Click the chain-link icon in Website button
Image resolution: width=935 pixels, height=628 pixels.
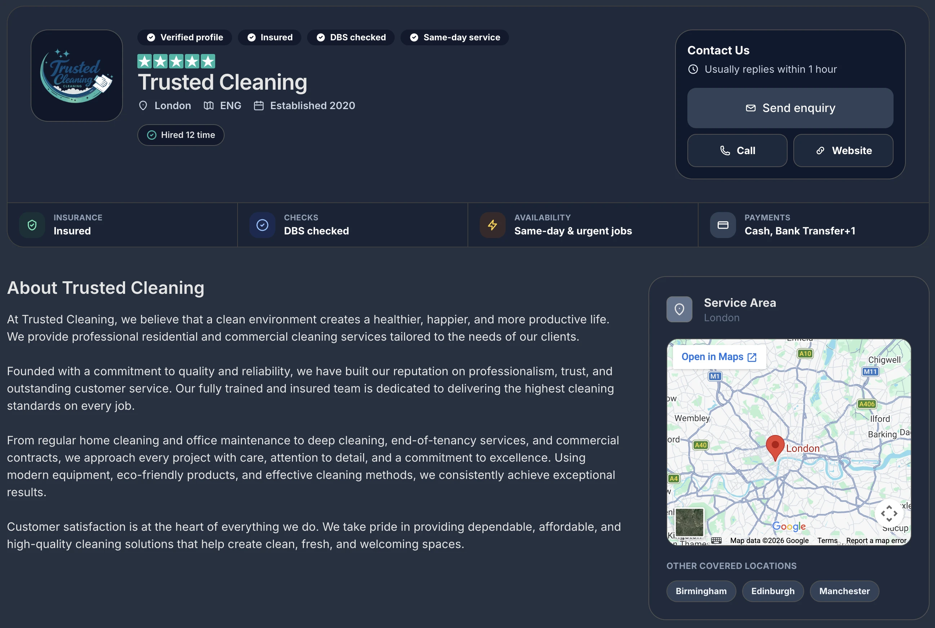pyautogui.click(x=820, y=151)
